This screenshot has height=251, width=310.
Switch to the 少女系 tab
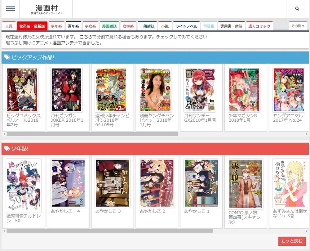(91, 26)
